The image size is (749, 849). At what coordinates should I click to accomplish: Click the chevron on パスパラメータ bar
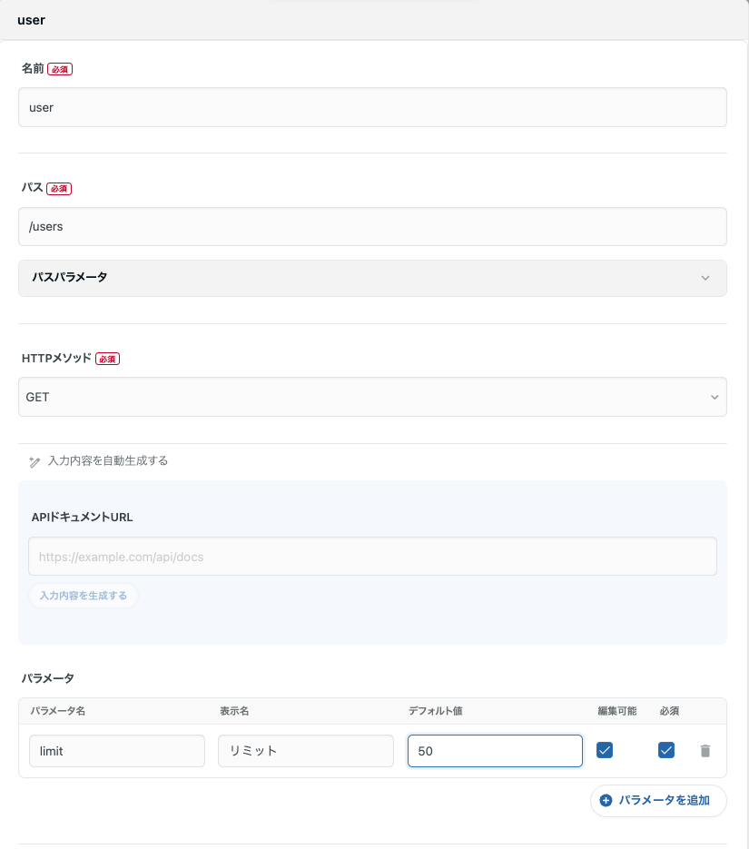pos(705,278)
